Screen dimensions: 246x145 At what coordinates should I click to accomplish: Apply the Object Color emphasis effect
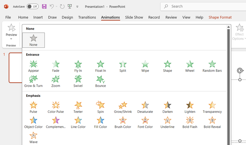pos(34,123)
